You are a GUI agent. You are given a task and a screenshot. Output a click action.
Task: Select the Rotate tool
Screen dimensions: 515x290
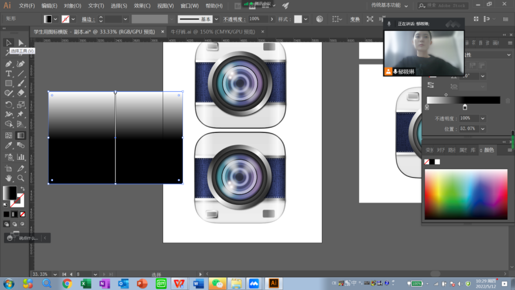click(9, 104)
